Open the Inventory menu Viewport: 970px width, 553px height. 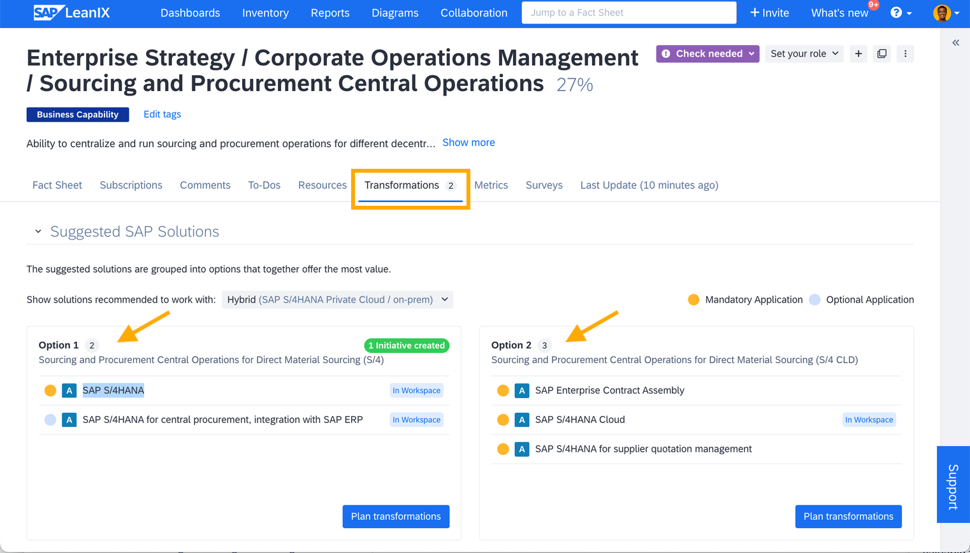click(265, 13)
